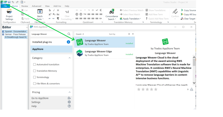
Task: Apply subscript formatting
Action: pyautogui.click(x=54, y=14)
